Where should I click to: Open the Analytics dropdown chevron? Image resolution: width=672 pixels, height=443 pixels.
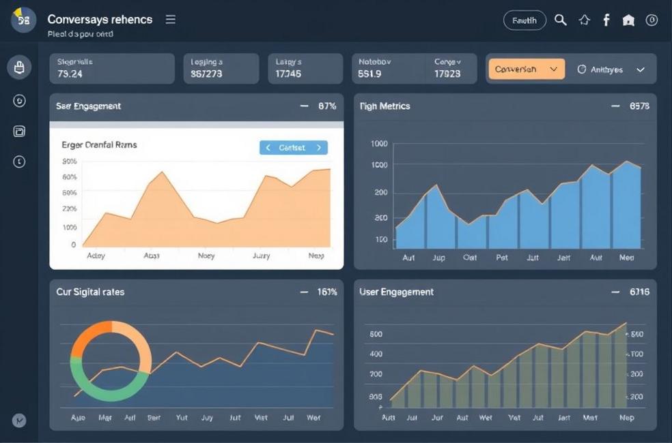click(x=641, y=70)
